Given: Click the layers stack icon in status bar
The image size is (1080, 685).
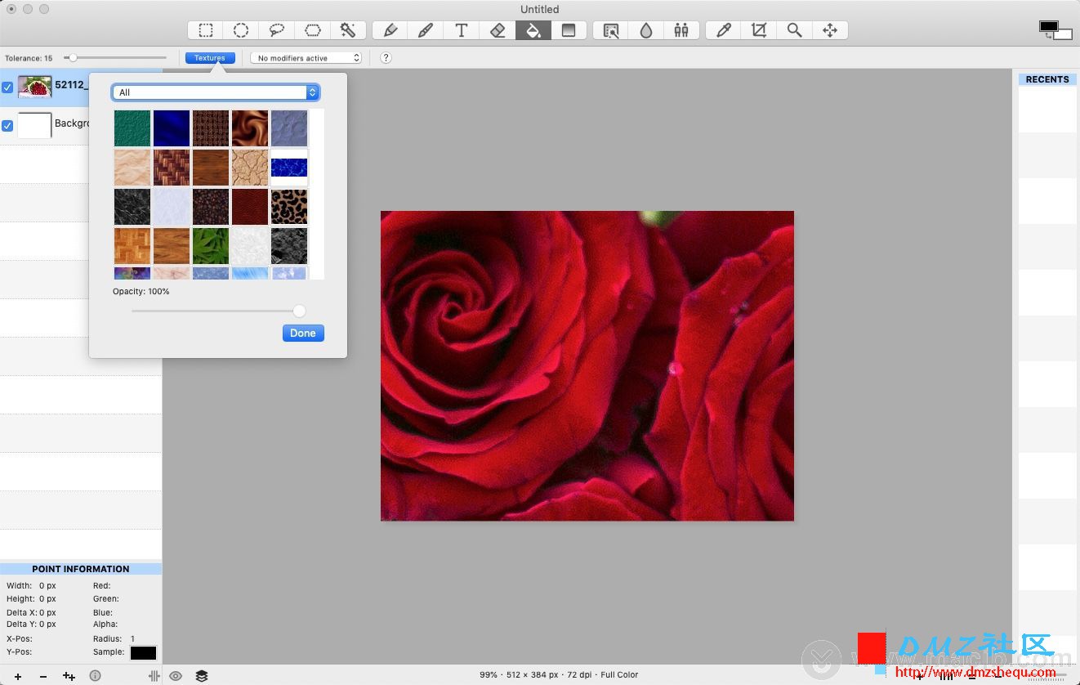Looking at the screenshot, I should [202, 676].
